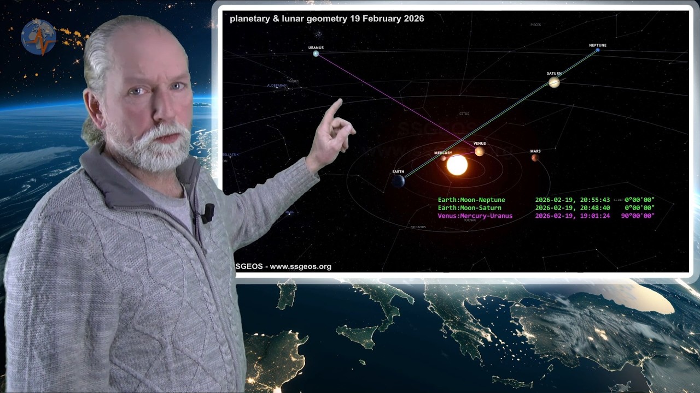Click the 'FORNAX' constellation label
This screenshot has width=700, height=393.
[x=469, y=219]
